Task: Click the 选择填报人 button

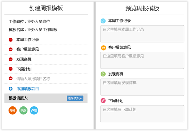Action: coord(75,98)
